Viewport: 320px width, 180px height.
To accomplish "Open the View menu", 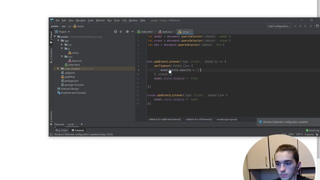I will 71,20.
